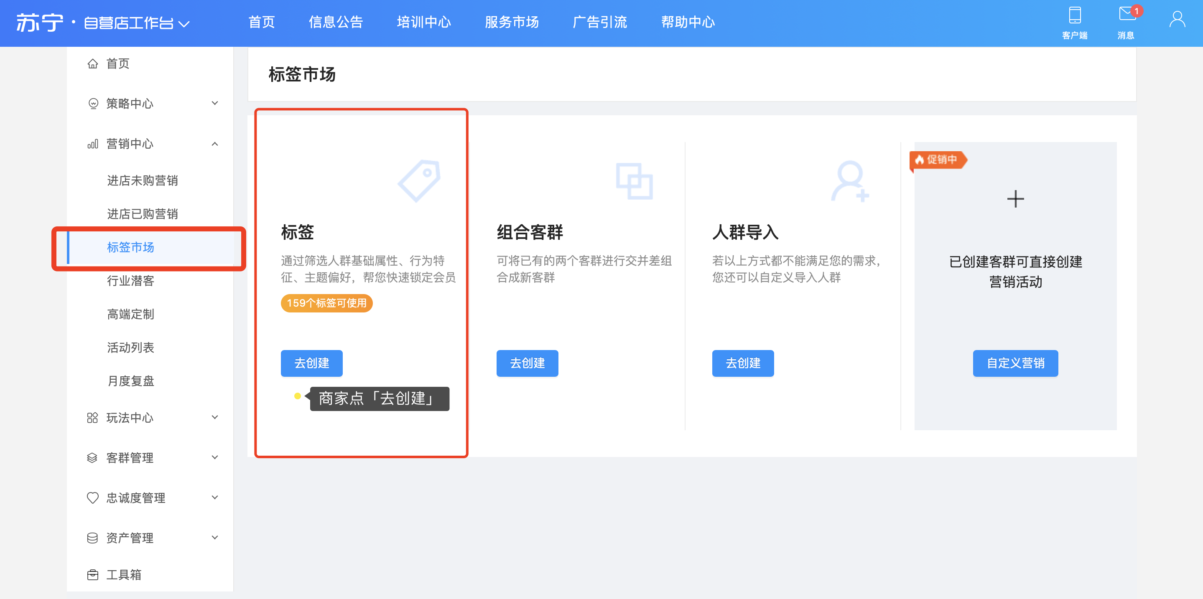Select 行业潜客 in sidebar
The image size is (1203, 599).
131,280
